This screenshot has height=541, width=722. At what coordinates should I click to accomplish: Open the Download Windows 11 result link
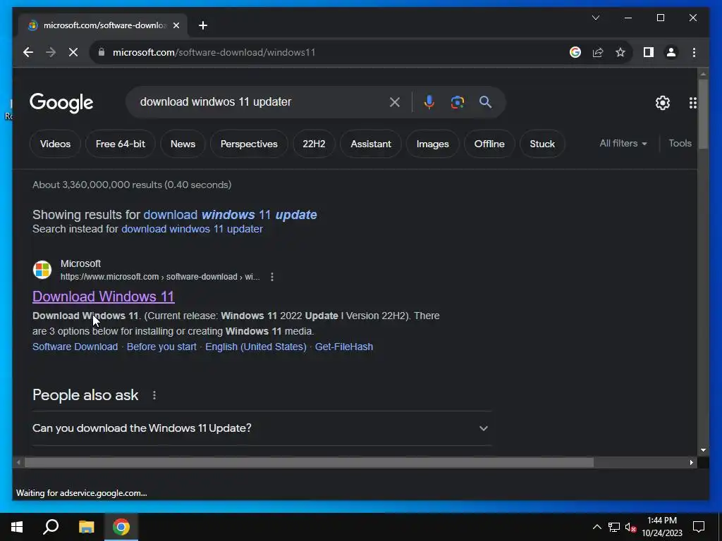click(104, 297)
